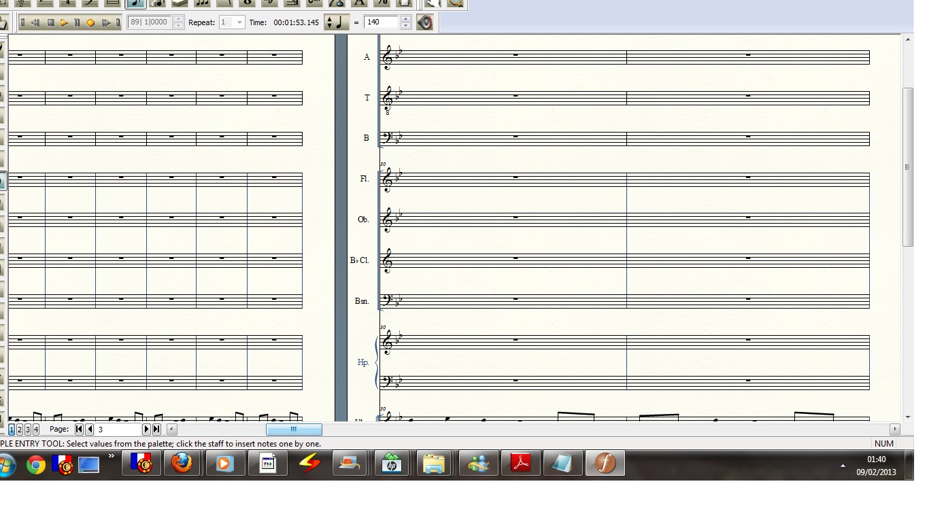This screenshot has width=929, height=522.
Task: Select the Zoom tool magnifier icon
Action: click(x=455, y=3)
